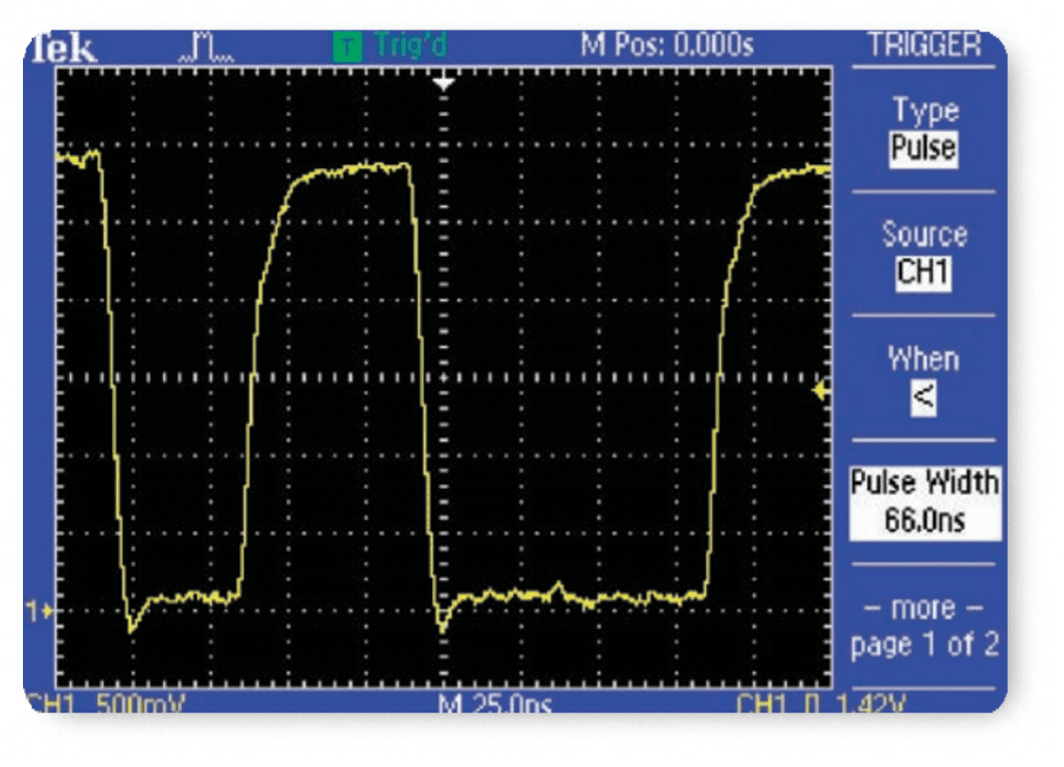
Task: Select the Pulse Width 66.0ns field
Action: (924, 503)
